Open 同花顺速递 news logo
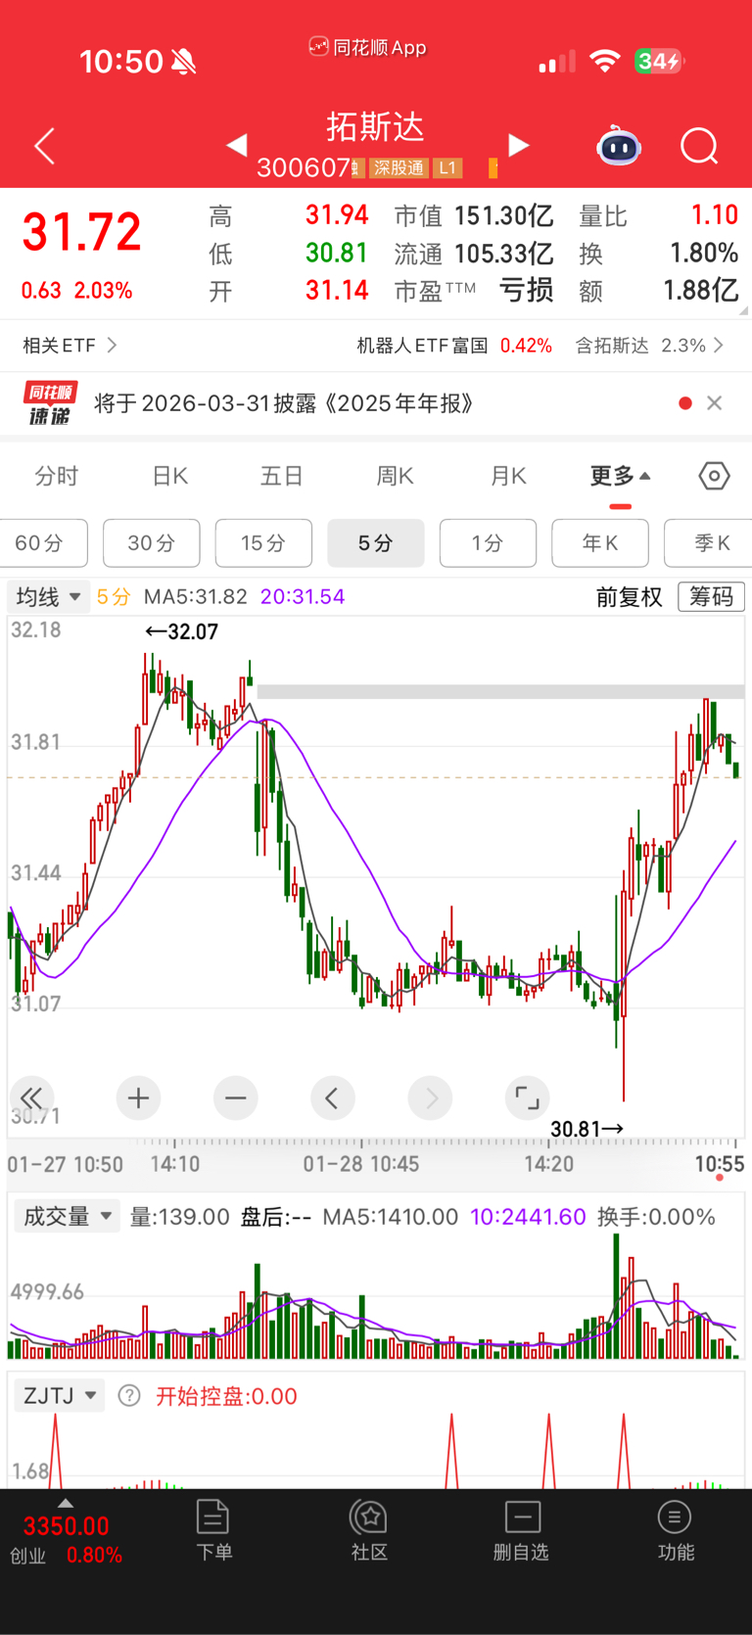The height and width of the screenshot is (1635, 752). click(x=50, y=403)
